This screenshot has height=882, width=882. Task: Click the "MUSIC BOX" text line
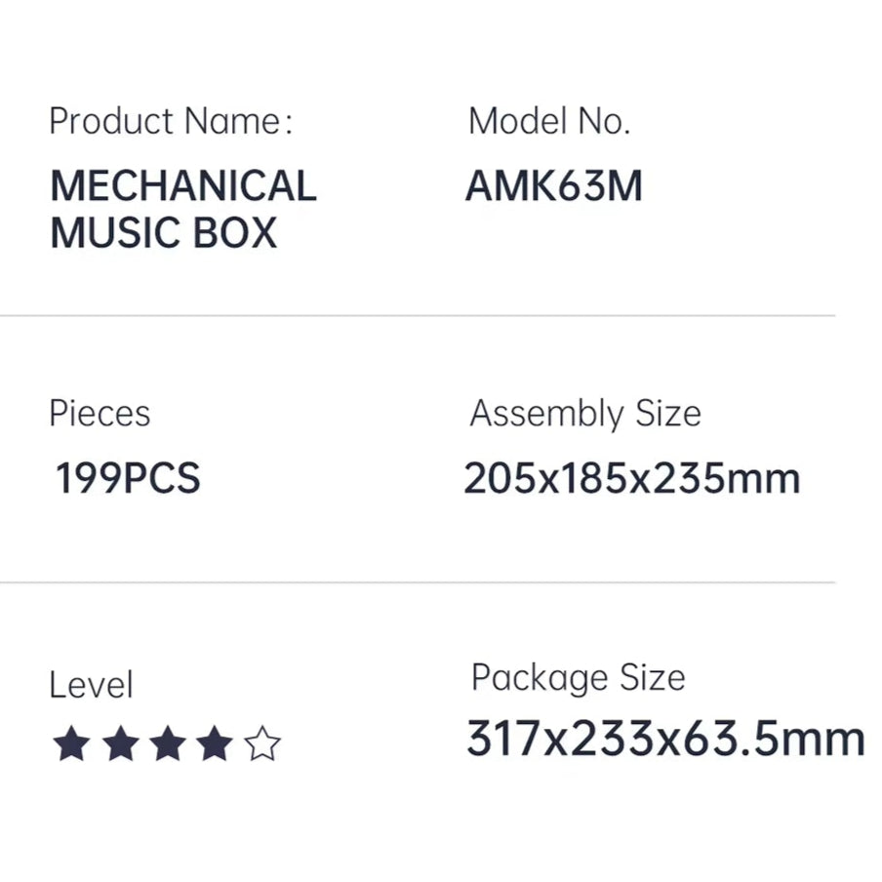[x=164, y=233]
